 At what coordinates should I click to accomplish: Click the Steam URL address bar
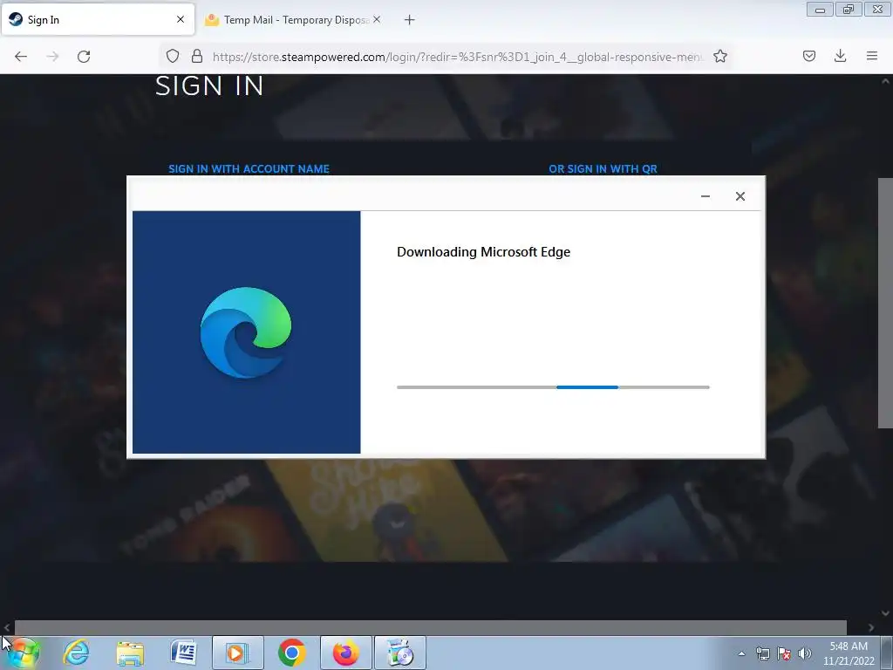click(457, 57)
